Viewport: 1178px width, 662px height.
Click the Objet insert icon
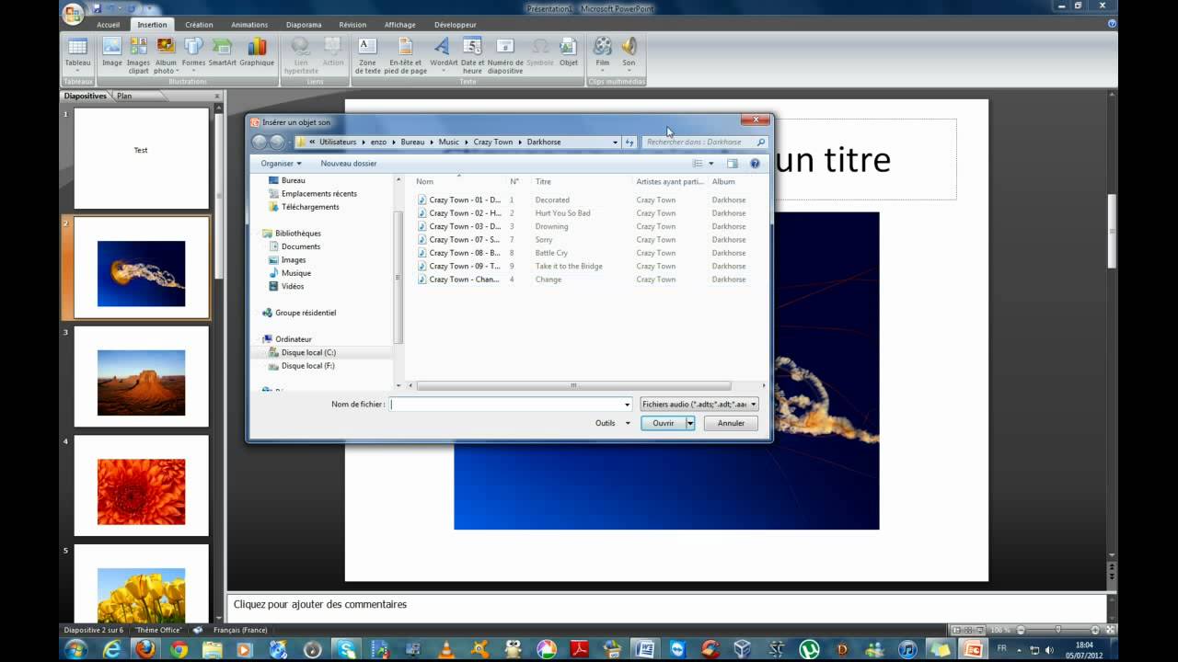[x=569, y=53]
